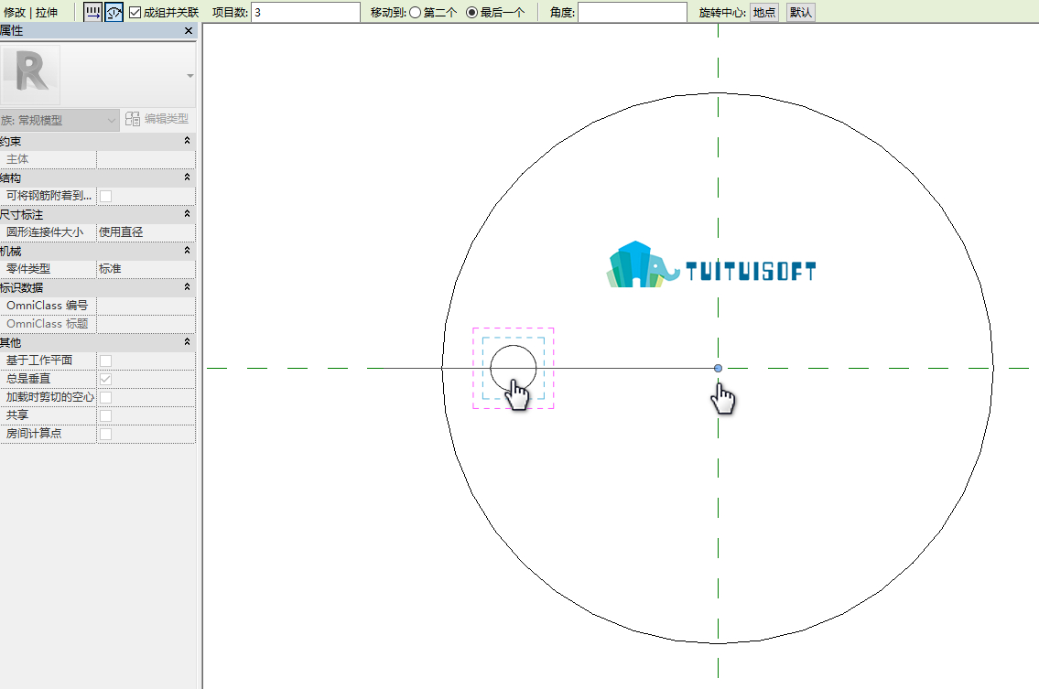Viewport: 1039px width, 689px height.
Task: Select the 最后一个 radio option
Action: (471, 12)
